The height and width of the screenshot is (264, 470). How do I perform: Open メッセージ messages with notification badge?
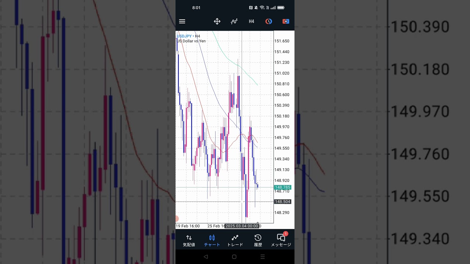(281, 241)
